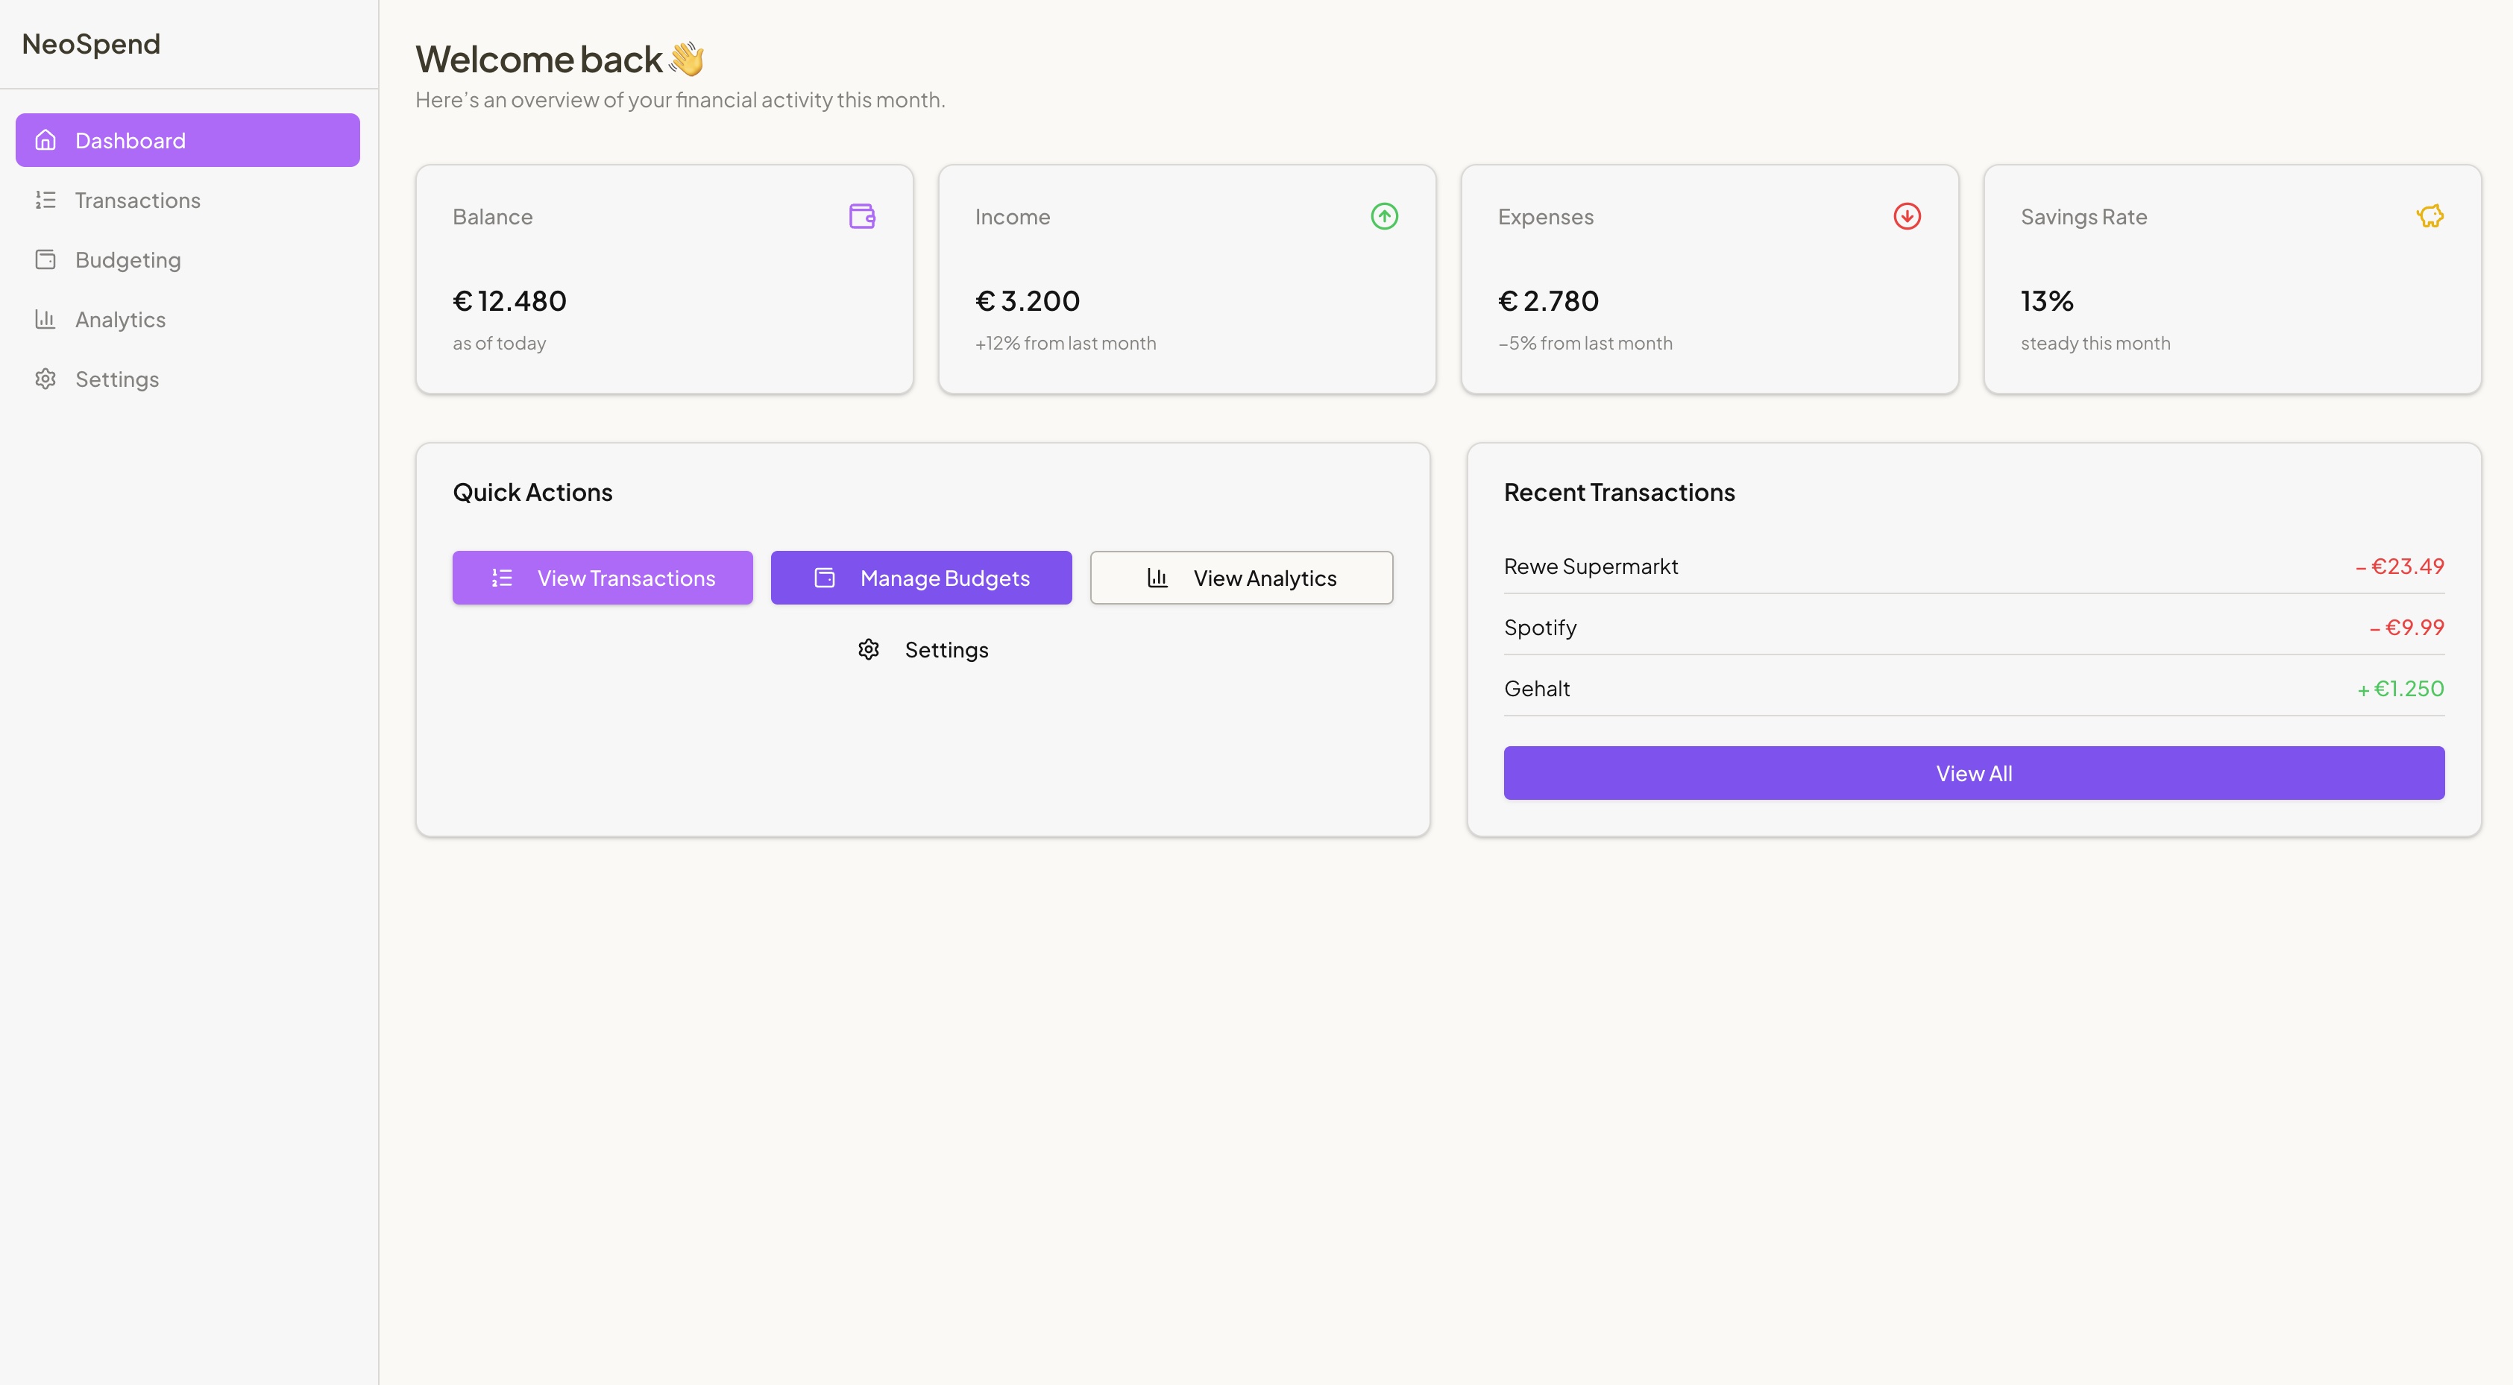Screen dimensions: 2513x1385
Task: Click the Settings gear icon in sidebar
Action: pyautogui.click(x=45, y=379)
